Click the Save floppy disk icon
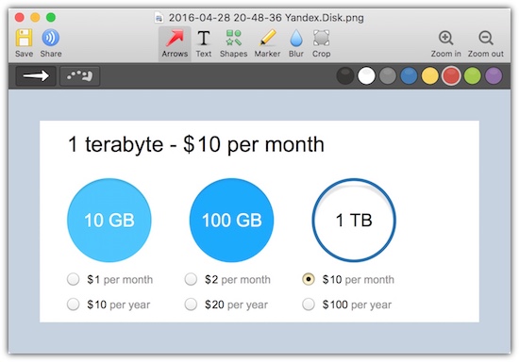519x362 pixels. [24, 38]
